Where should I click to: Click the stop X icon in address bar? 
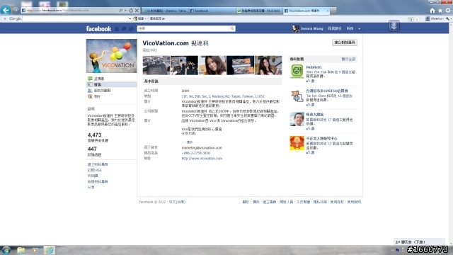[137, 11]
